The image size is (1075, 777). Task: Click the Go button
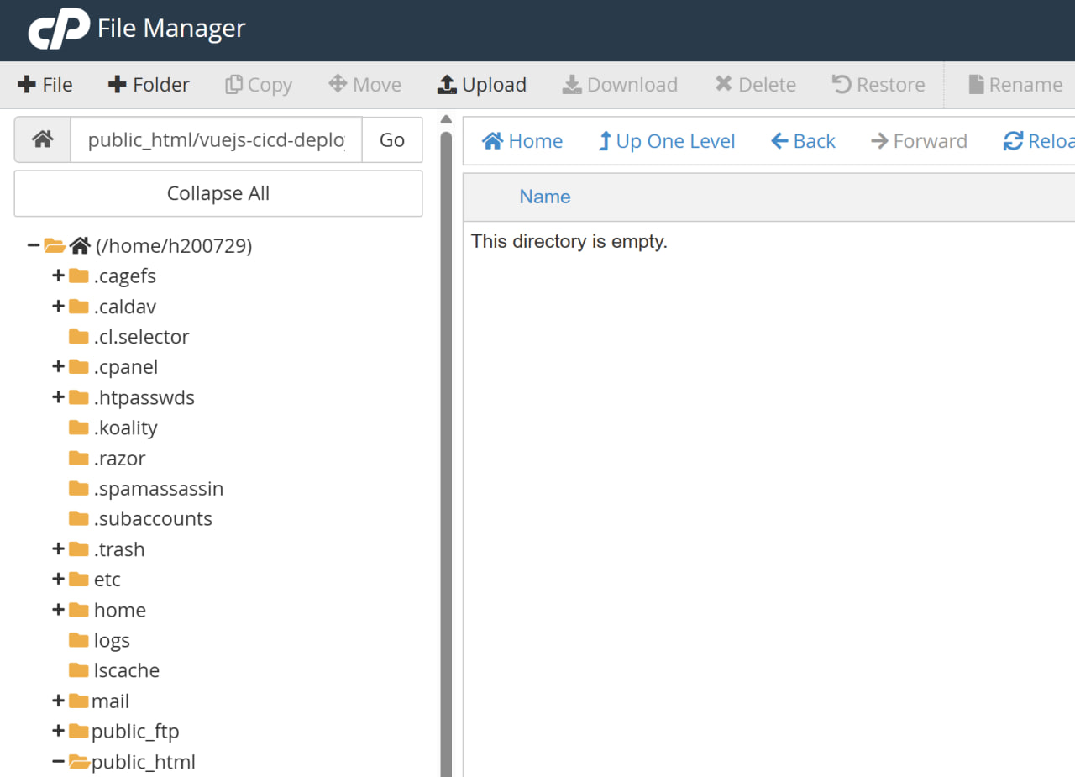click(x=392, y=139)
